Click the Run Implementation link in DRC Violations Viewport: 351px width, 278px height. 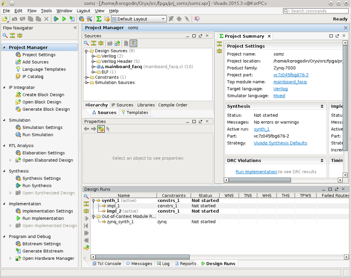(256, 171)
